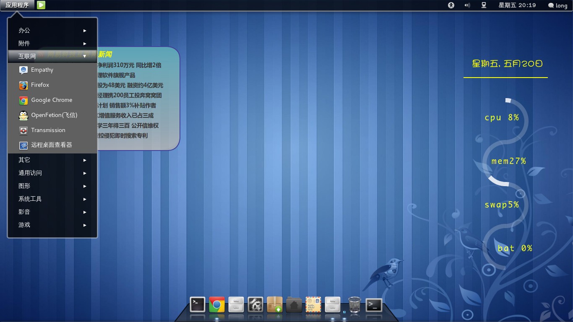
Task: Click the clock showing 星期五 20:19
Action: coord(517,5)
